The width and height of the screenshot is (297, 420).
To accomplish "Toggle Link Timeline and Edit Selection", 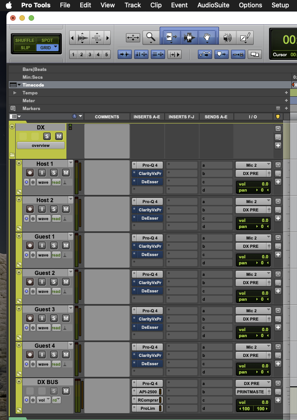I will tap(141, 54).
